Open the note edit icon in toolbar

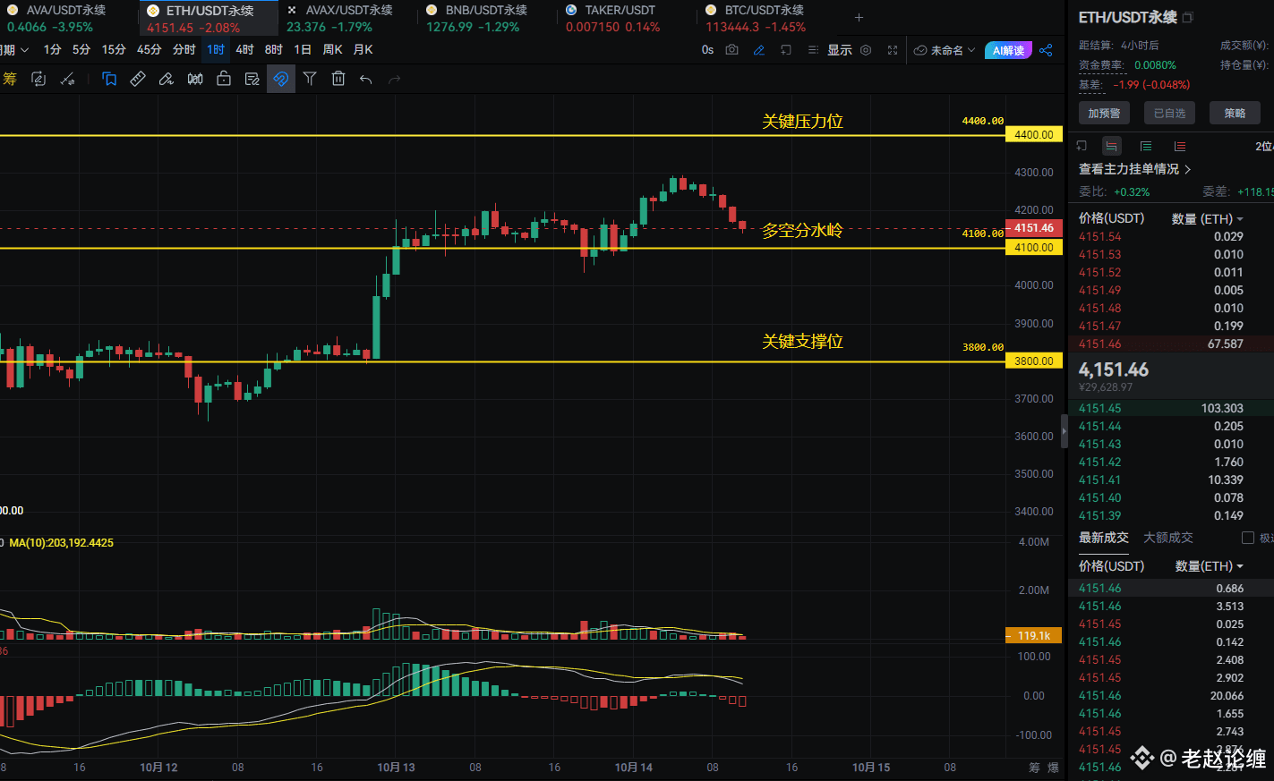(x=252, y=79)
